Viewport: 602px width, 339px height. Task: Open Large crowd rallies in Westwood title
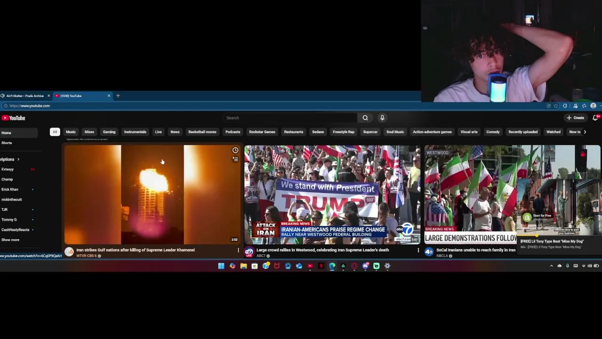click(x=323, y=250)
